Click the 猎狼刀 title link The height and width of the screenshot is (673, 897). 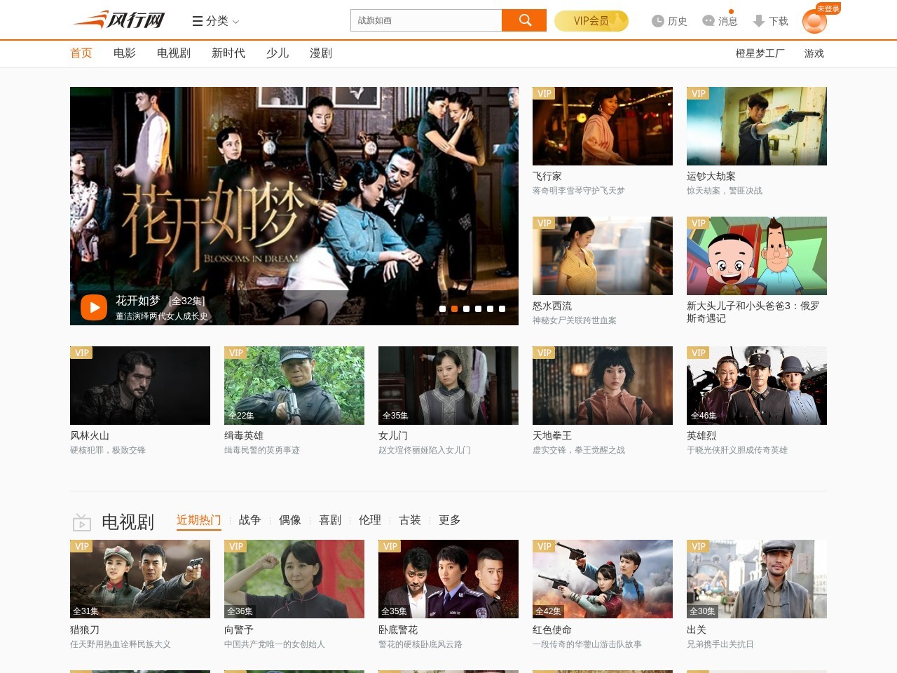pos(85,630)
